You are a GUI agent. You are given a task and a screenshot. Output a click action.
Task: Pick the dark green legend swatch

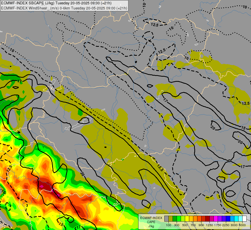coord(175,218)
